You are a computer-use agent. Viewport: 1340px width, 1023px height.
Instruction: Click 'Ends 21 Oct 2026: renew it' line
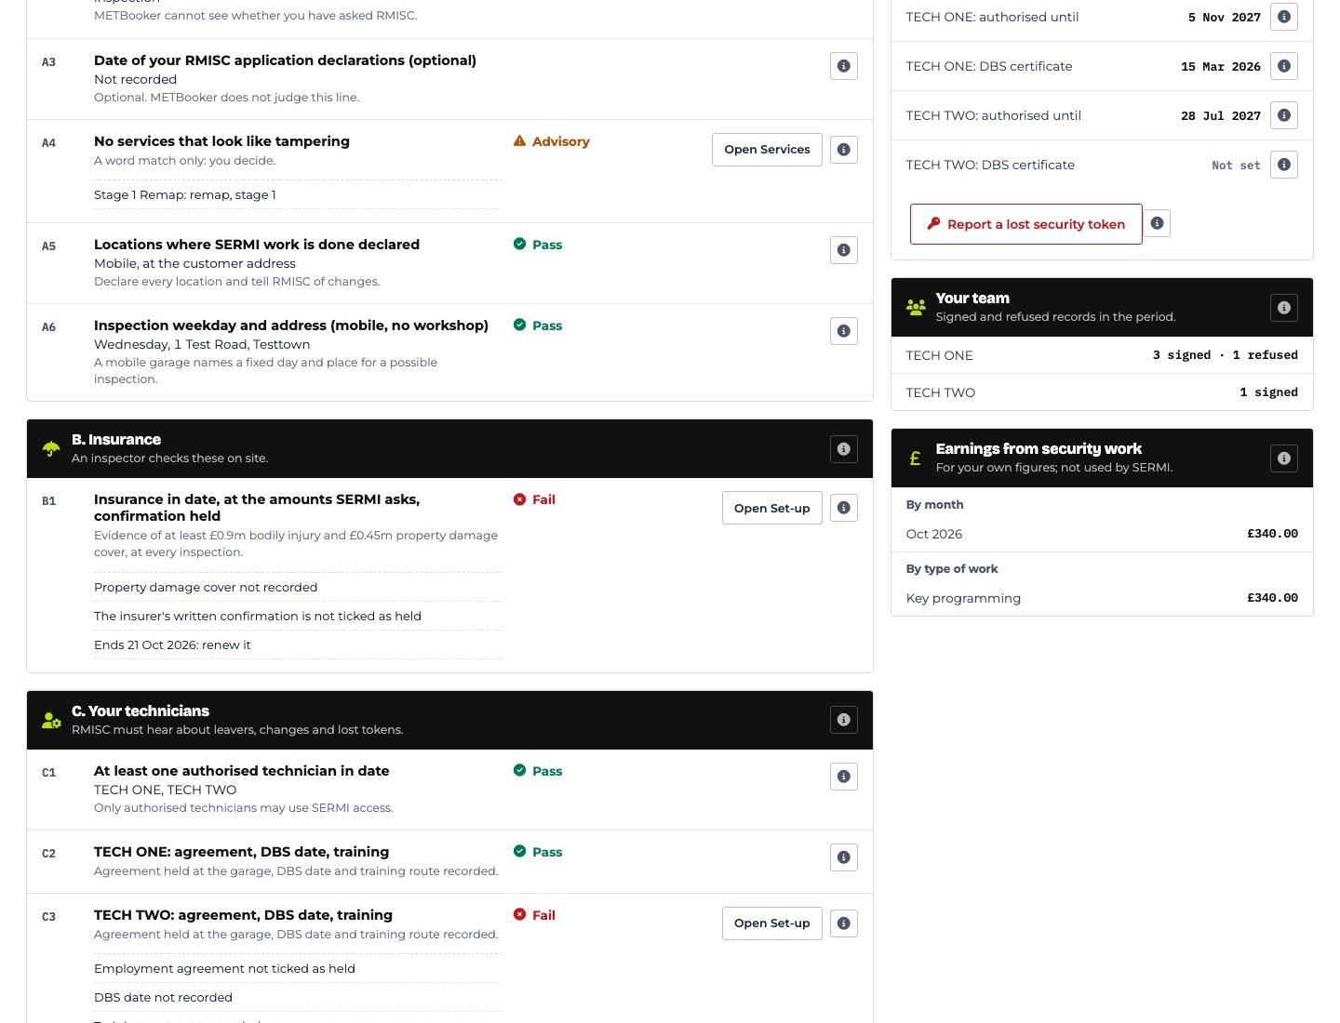click(172, 644)
